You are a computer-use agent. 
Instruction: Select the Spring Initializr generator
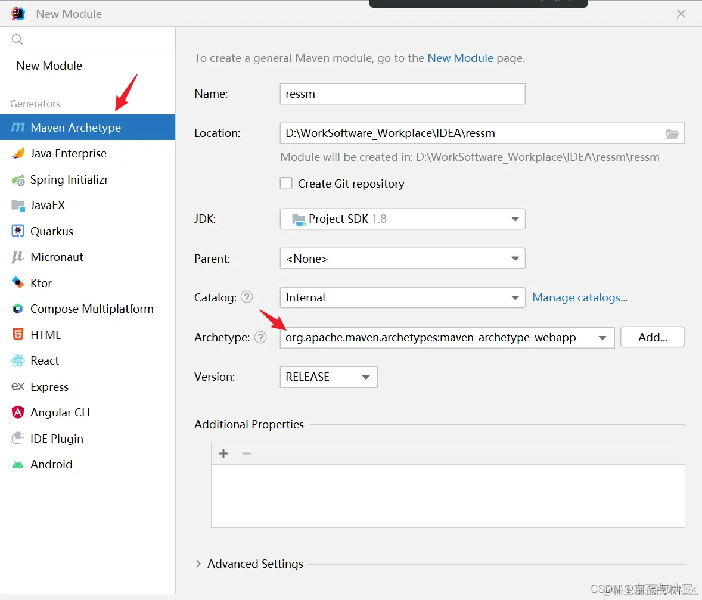point(87,179)
